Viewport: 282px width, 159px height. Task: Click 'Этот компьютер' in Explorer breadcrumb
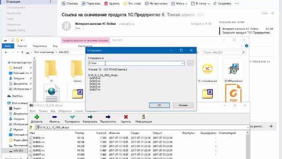pyautogui.click(x=44, y=52)
